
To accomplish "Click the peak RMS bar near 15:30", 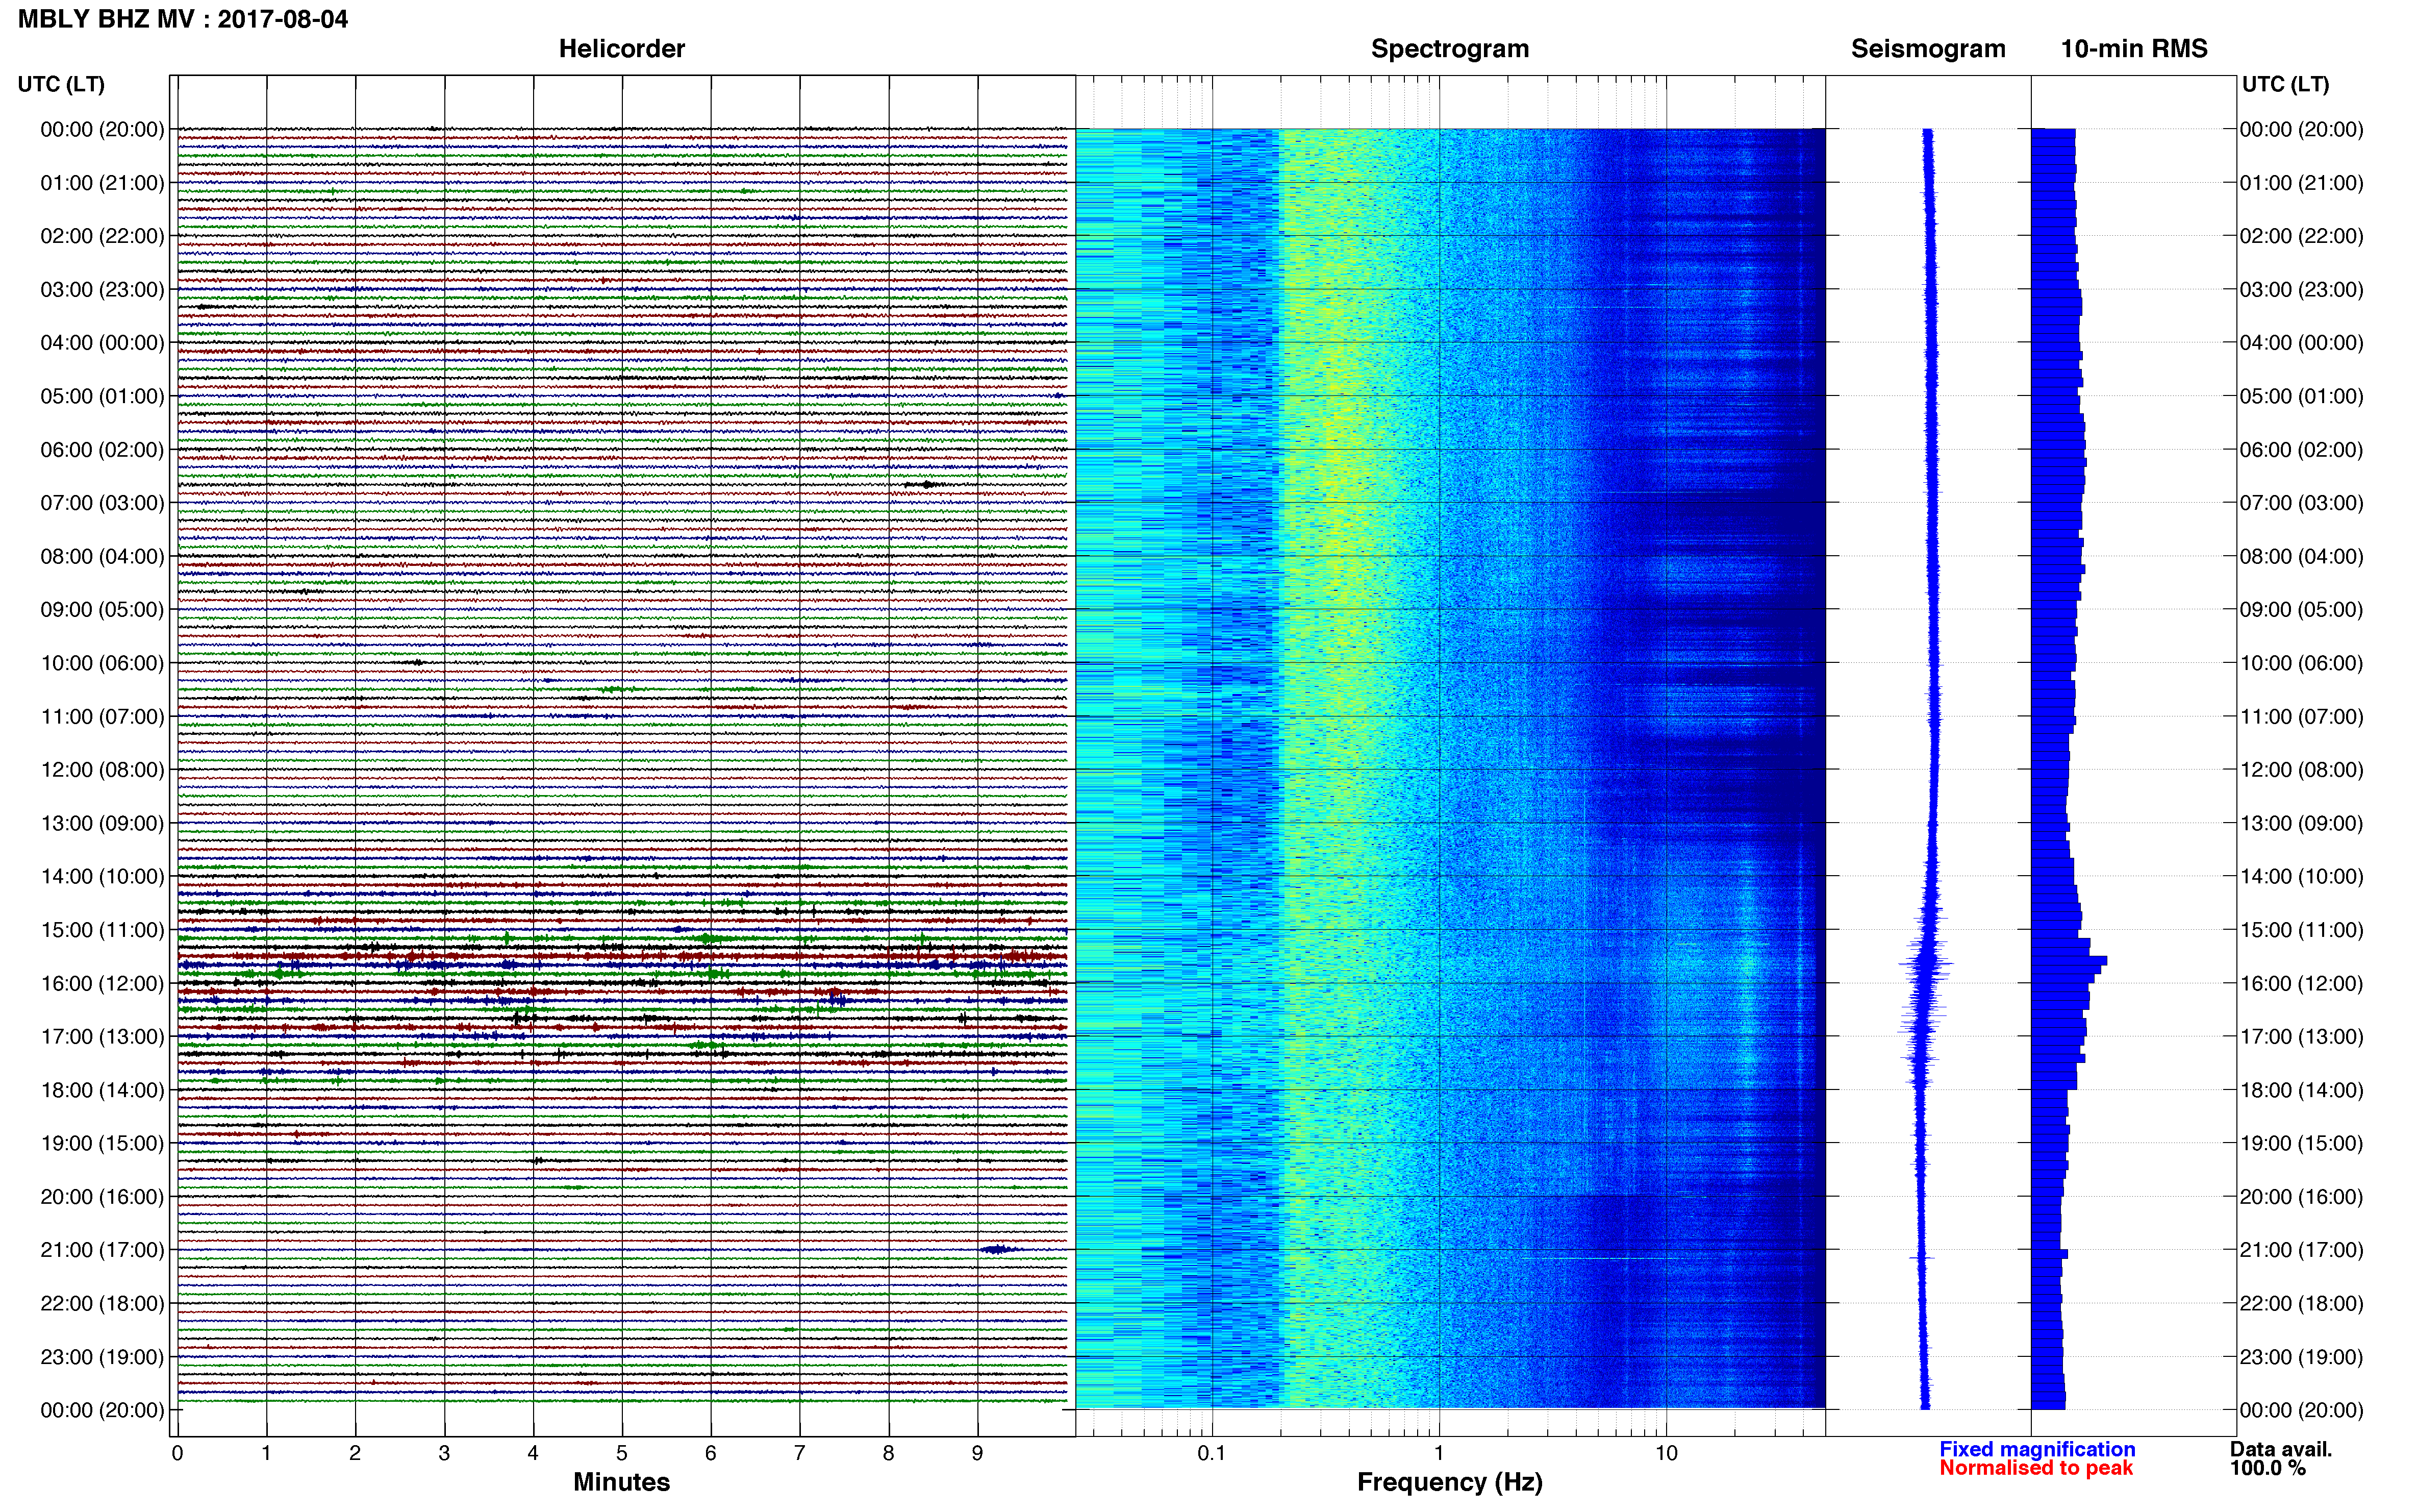I will [2069, 960].
